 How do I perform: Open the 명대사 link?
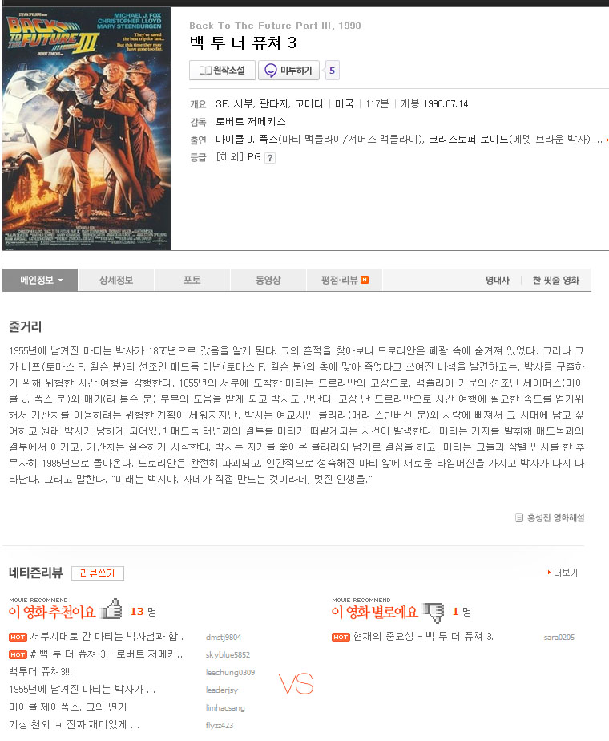(x=498, y=280)
